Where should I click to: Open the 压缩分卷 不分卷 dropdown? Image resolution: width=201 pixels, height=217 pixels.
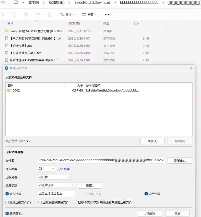pyautogui.click(x=55, y=177)
